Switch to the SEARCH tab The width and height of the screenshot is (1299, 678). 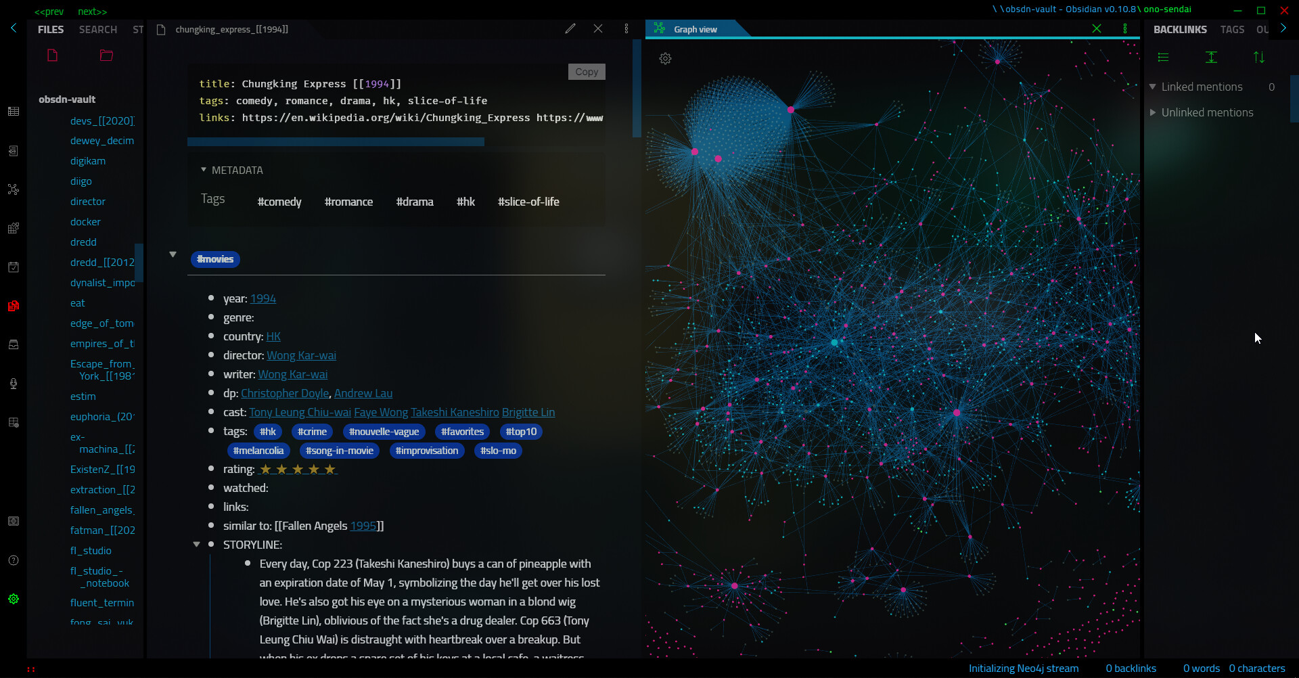point(98,30)
